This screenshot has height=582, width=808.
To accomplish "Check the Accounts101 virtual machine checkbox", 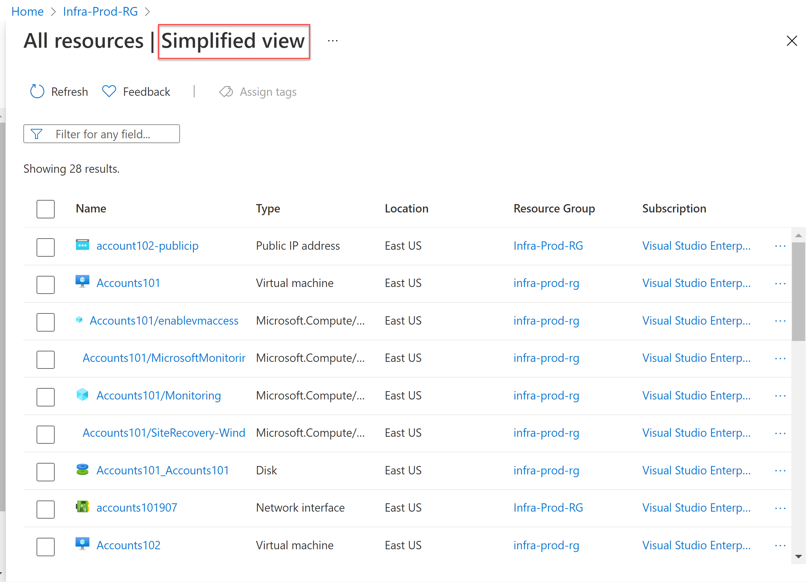I will pyautogui.click(x=46, y=285).
